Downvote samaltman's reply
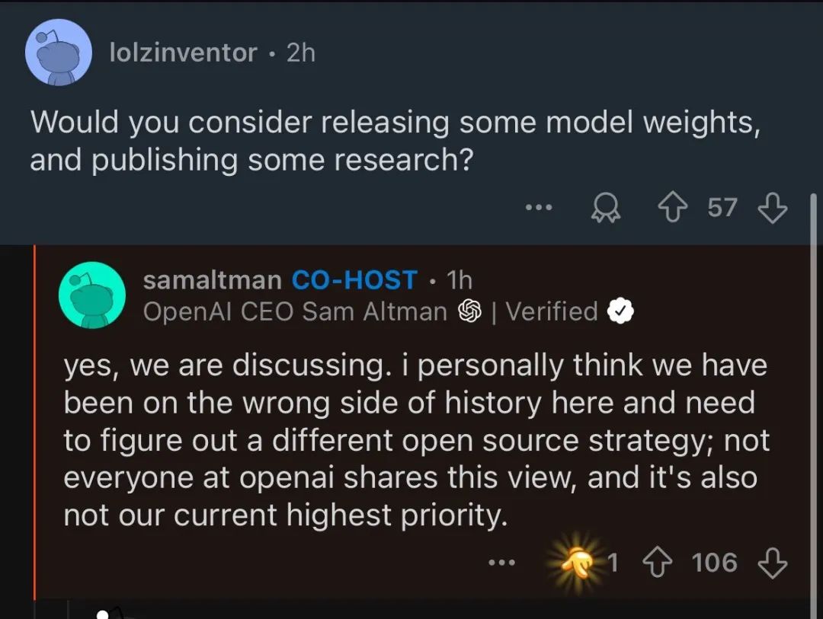Viewport: 823px width, 619px height. coord(773,563)
